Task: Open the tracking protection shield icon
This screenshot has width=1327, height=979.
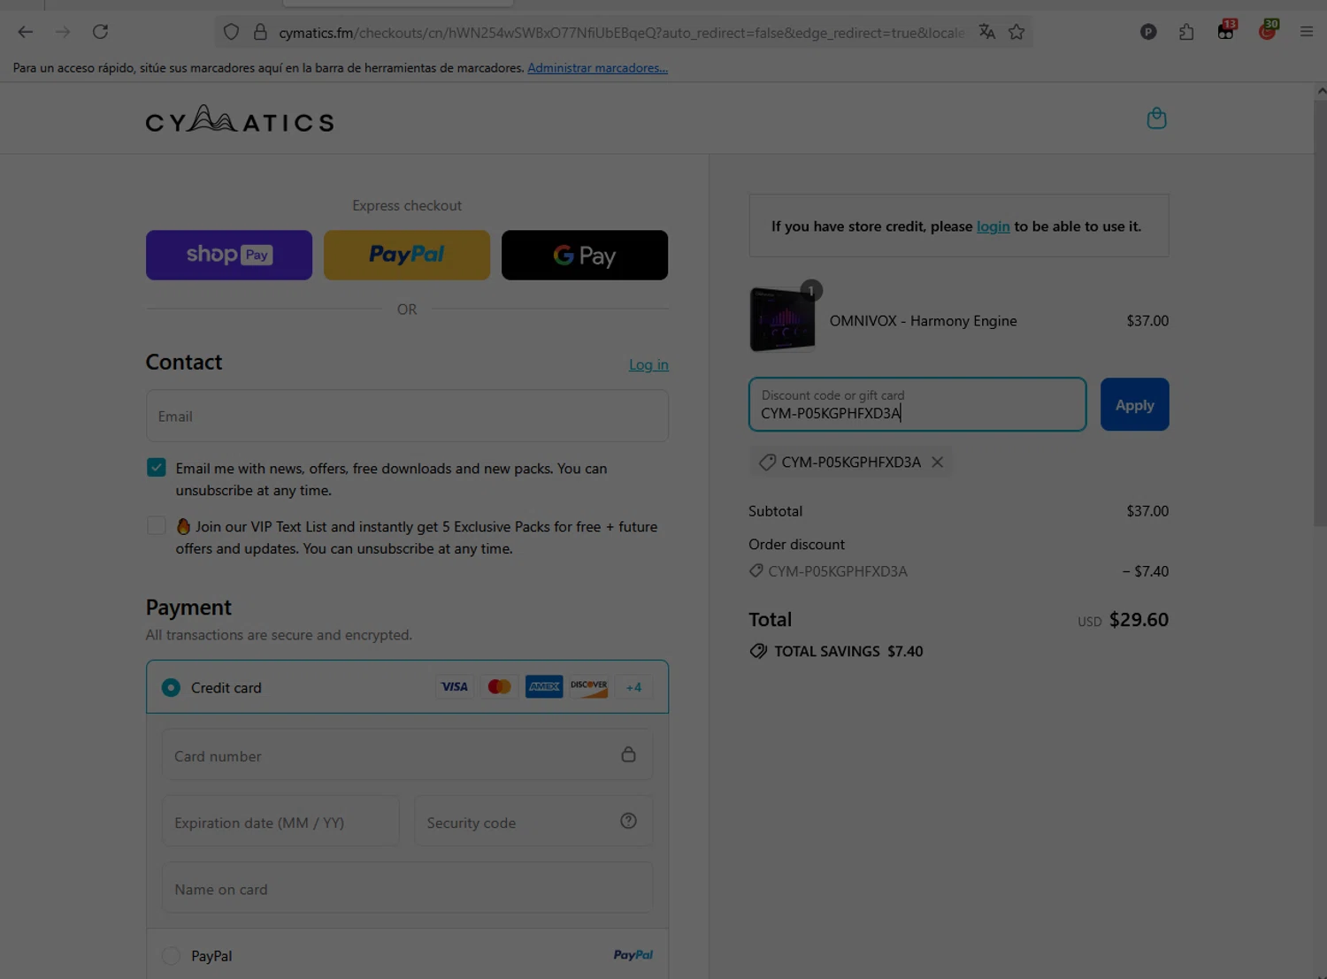Action: [x=231, y=33]
